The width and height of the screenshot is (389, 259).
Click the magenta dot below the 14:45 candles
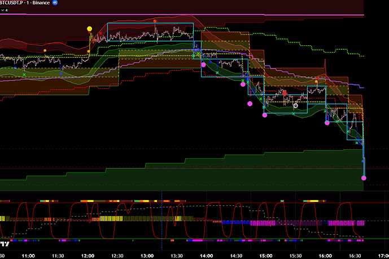coord(250,103)
